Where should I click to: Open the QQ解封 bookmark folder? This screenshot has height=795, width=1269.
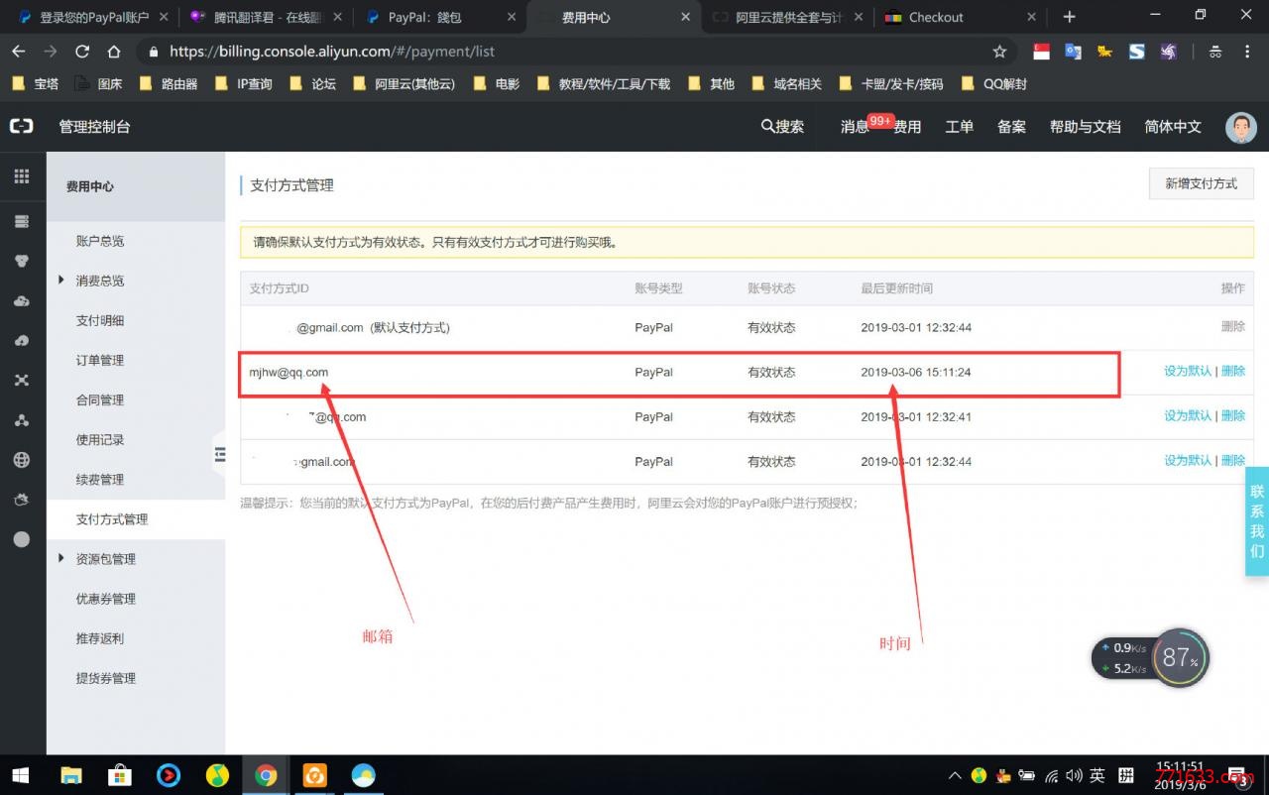993,84
